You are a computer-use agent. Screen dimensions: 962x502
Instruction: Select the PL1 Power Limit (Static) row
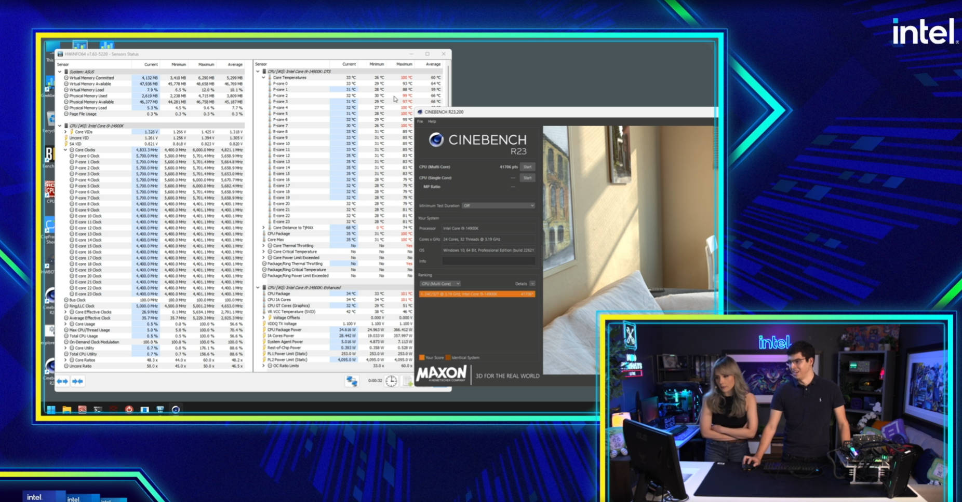337,354
